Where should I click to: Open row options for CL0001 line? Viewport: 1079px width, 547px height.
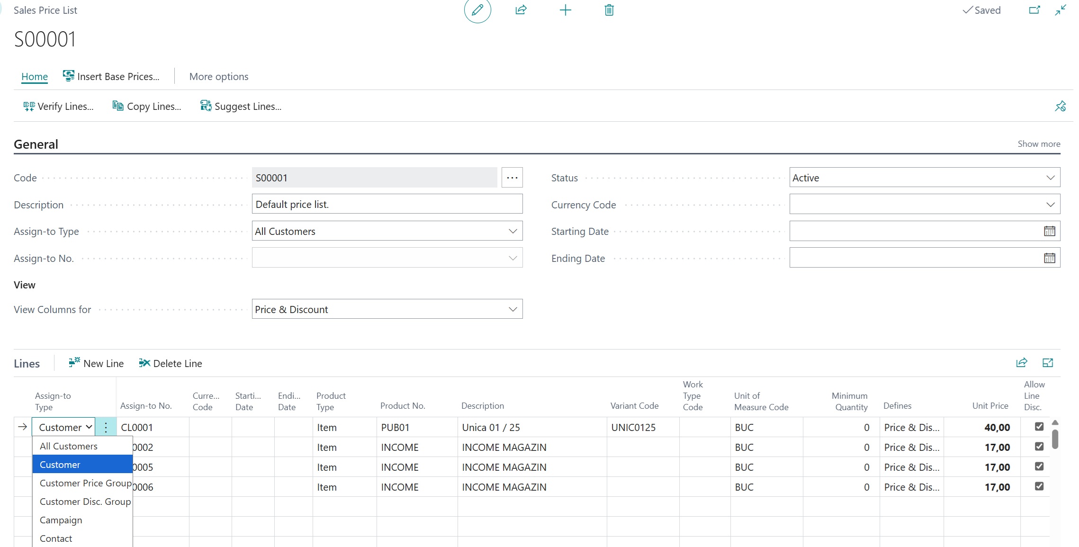tap(106, 427)
